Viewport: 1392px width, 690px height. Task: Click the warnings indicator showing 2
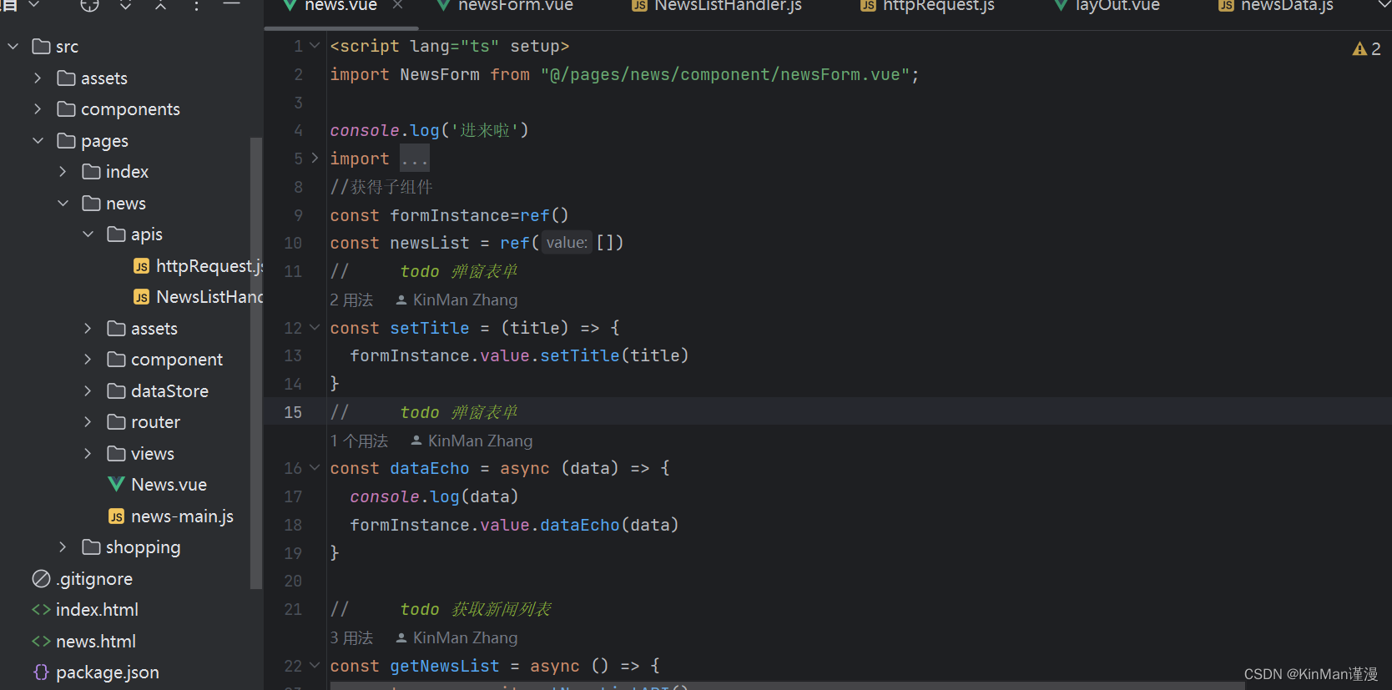point(1366,49)
